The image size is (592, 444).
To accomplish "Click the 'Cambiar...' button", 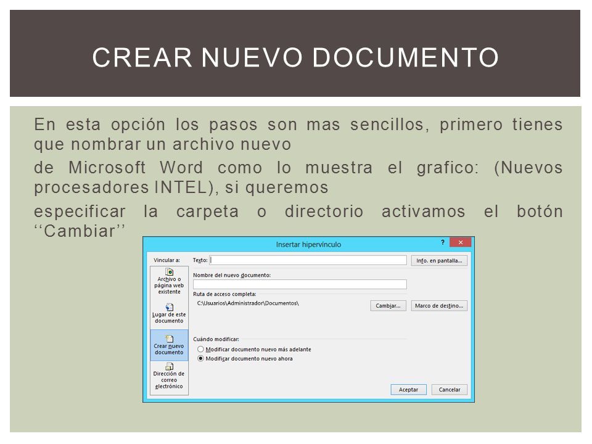I will pos(388,306).
